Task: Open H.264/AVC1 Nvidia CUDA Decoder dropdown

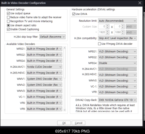Action: click(x=44, y=67)
